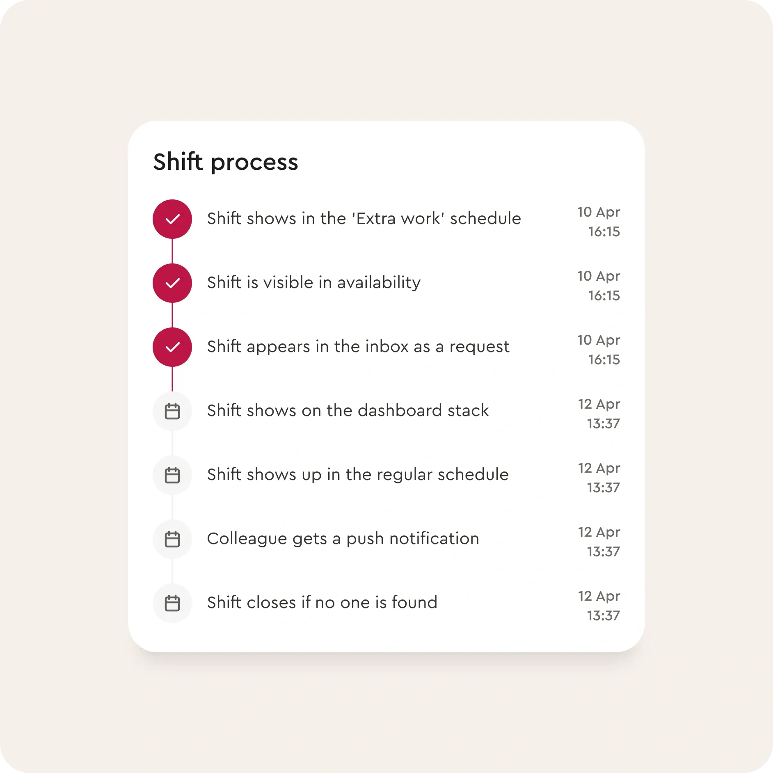This screenshot has height=773, width=773.
Task: Click timestamp of inbox request step
Action: click(x=599, y=350)
